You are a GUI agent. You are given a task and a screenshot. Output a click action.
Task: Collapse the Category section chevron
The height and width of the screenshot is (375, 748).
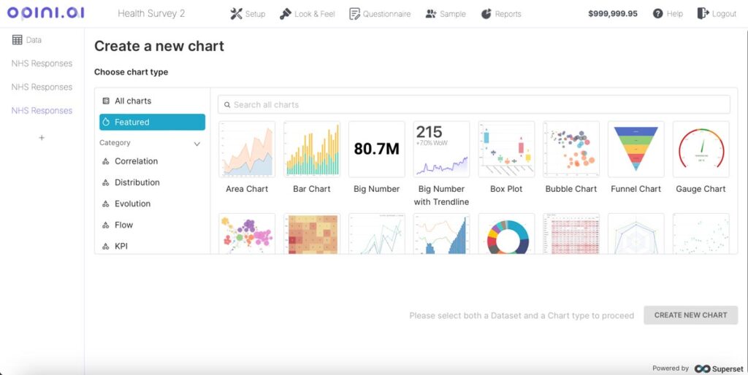196,144
